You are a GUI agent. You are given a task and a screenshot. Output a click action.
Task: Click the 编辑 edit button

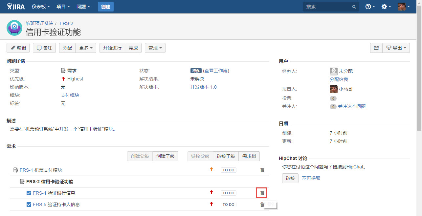[18, 48]
